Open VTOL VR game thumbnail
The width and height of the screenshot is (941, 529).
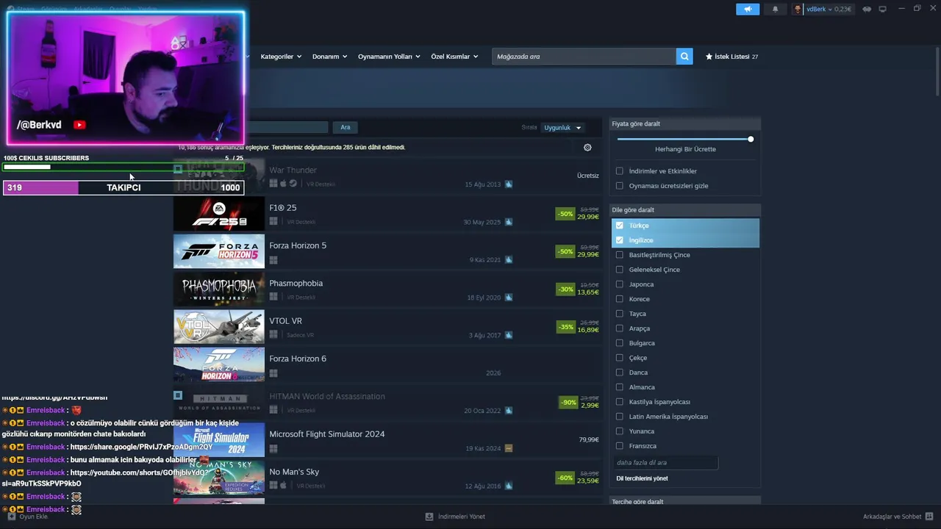coord(219,327)
